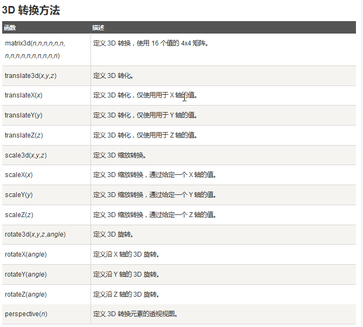
Task: Select the scaleZ(z) cell
Action: (46, 215)
